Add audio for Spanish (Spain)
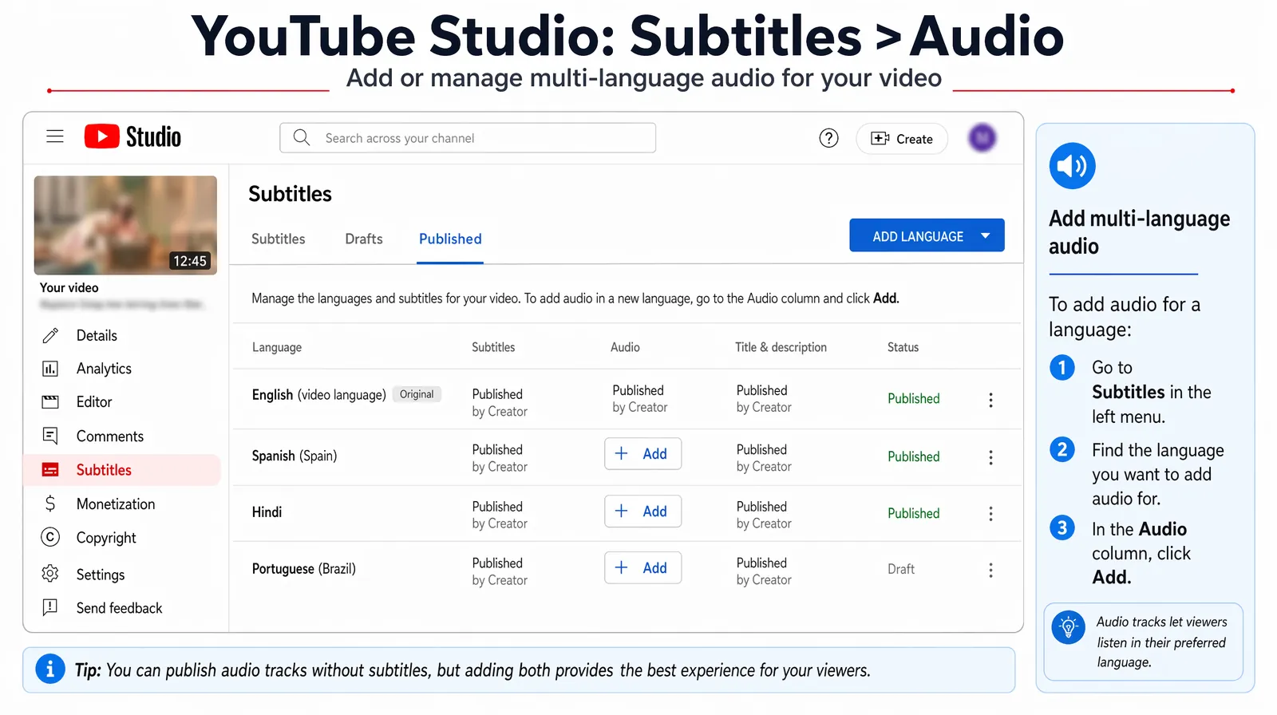The image size is (1277, 715). coord(642,454)
